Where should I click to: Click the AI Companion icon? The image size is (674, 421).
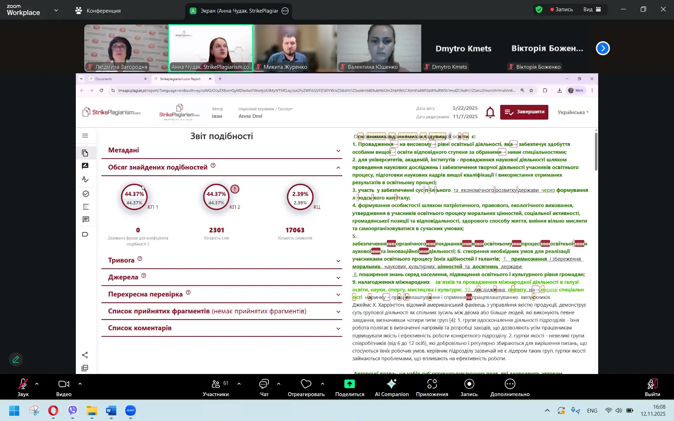click(391, 384)
